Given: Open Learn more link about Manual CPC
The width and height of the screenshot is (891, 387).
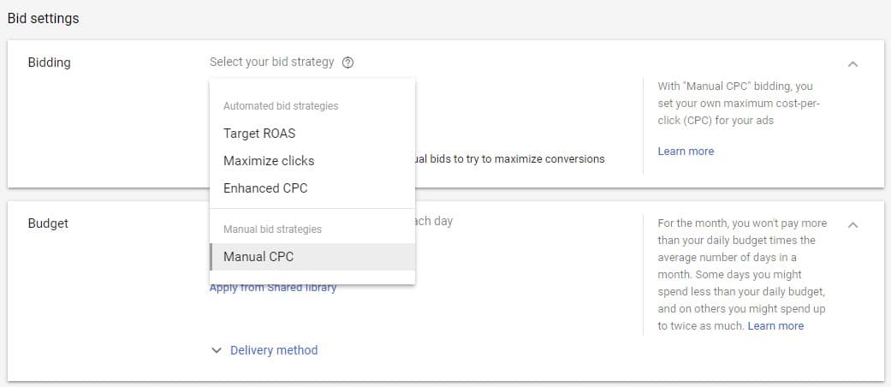Looking at the screenshot, I should tap(686, 152).
